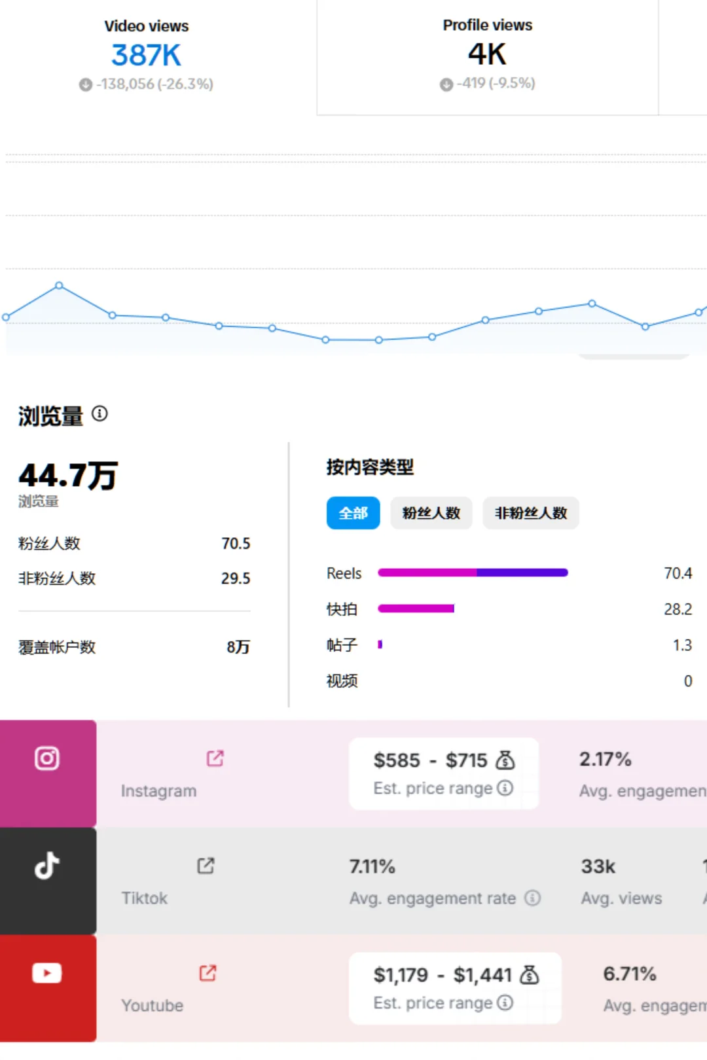Click money bag icon next to $1,179 - $1,441
Image resolution: width=707 pixels, height=1060 pixels.
coord(529,974)
